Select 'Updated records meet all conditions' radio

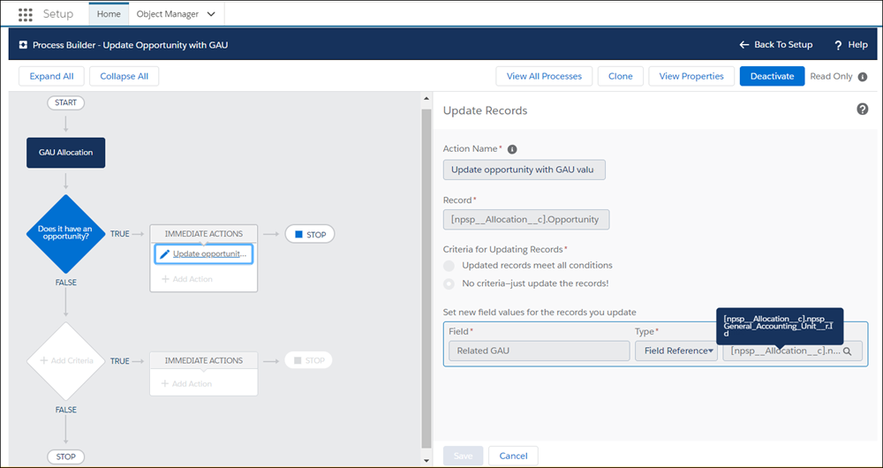[449, 266]
